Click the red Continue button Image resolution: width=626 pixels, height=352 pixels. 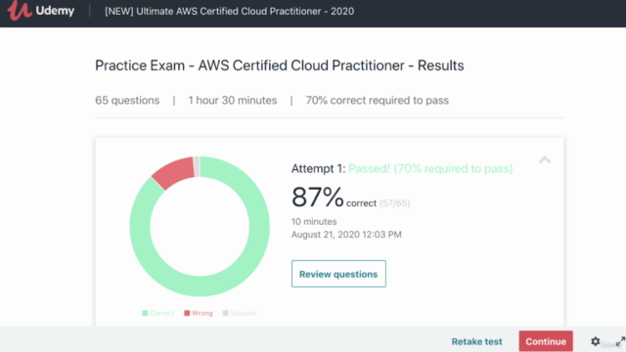546,341
